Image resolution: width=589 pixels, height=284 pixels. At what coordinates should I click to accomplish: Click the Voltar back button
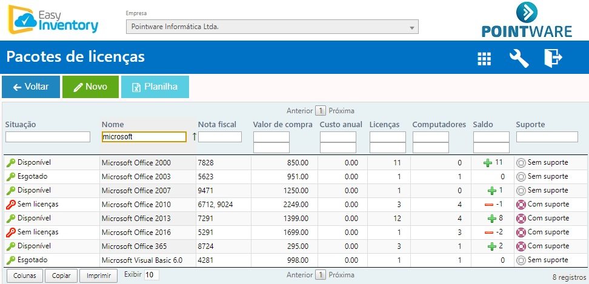click(31, 87)
